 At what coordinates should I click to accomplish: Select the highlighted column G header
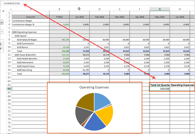(x=160, y=9)
